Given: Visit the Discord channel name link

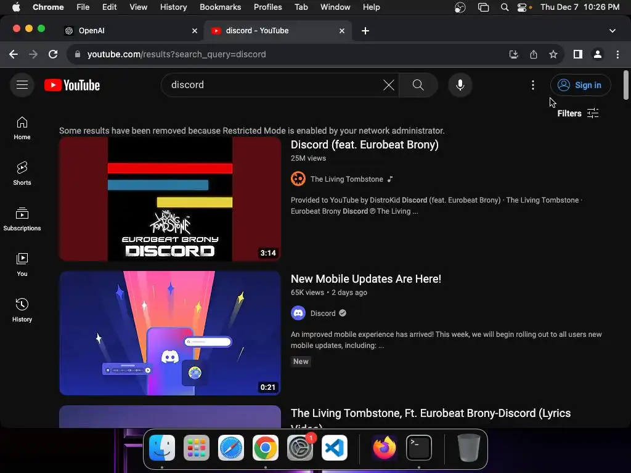Looking at the screenshot, I should pos(323,313).
